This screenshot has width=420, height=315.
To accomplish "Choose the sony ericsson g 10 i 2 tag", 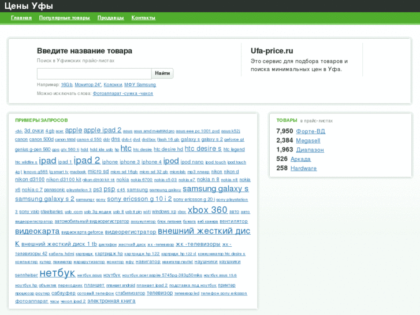I will 139,199.
